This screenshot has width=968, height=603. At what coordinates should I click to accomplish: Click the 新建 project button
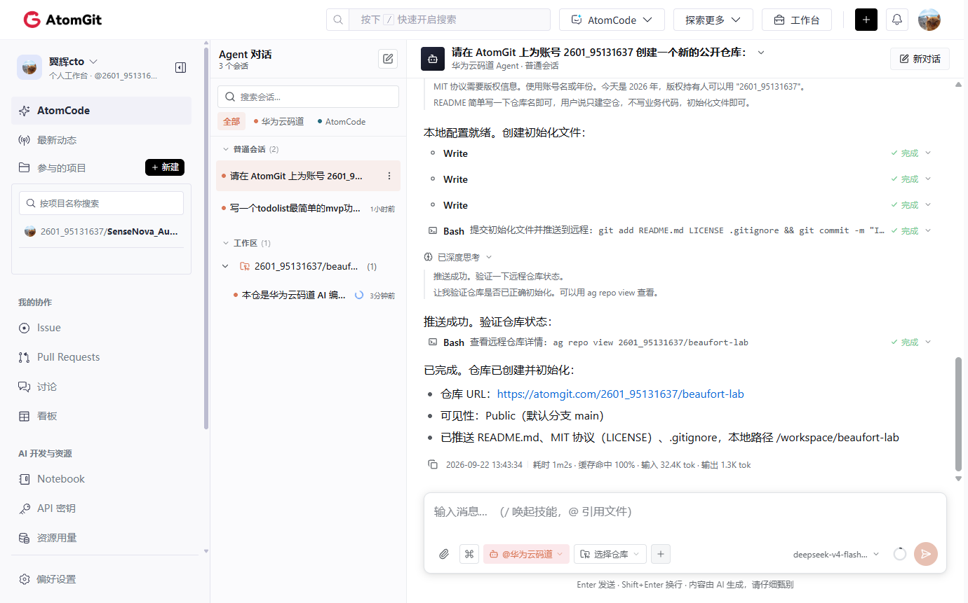click(x=165, y=167)
